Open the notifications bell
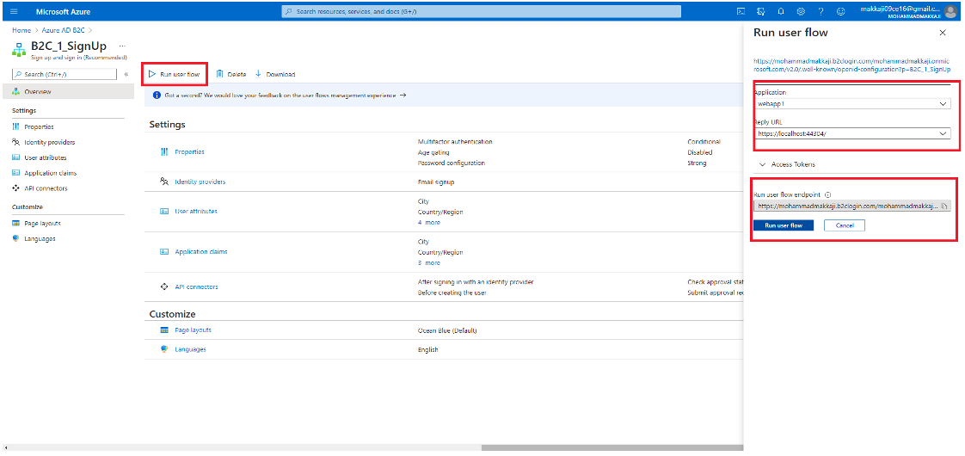The image size is (965, 456). click(x=780, y=12)
